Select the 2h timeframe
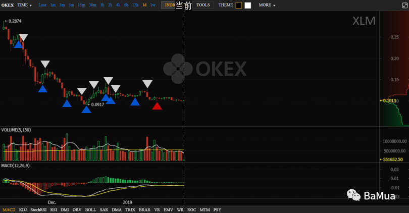This screenshot has height=213, width=409. 111,5
